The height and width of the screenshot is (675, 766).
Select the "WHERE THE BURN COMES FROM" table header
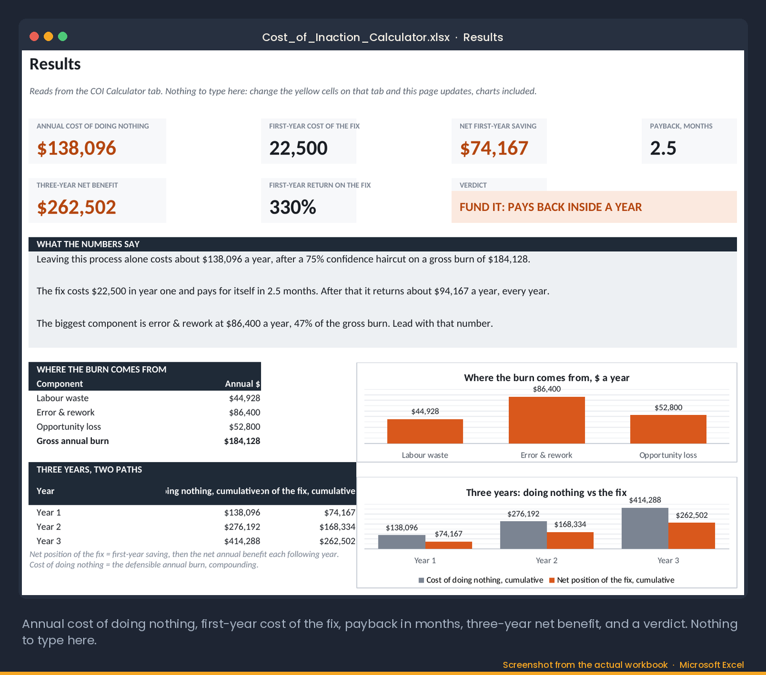101,370
